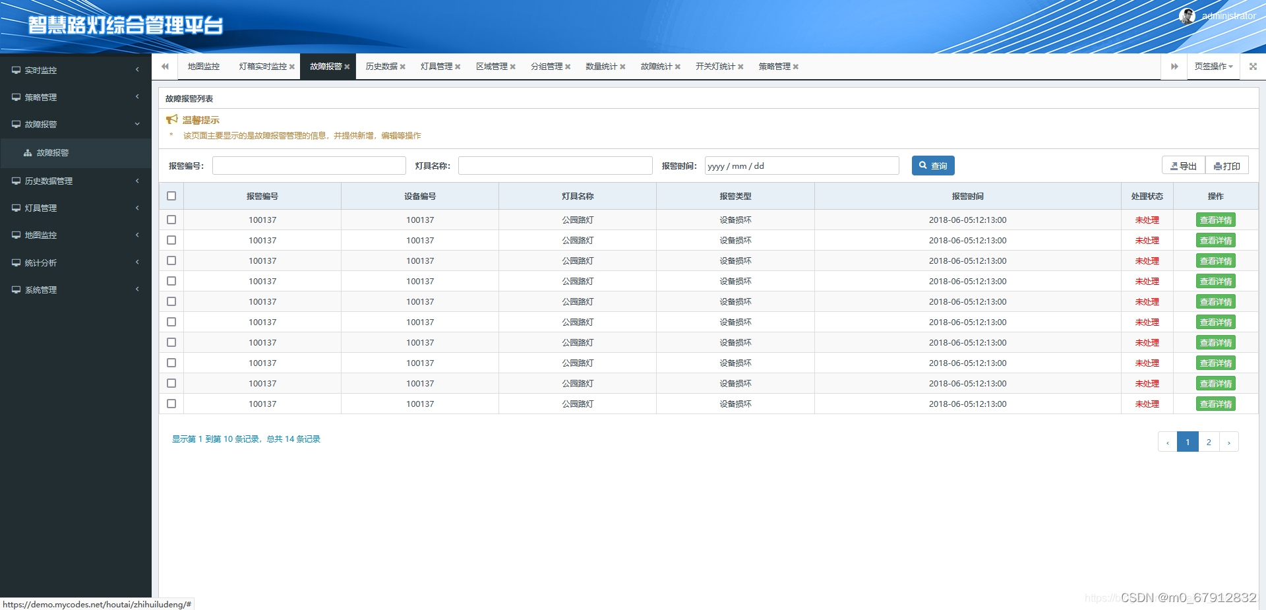The height and width of the screenshot is (610, 1266).
Task: Click the 统计分析 monitor icon in sidebar
Action: (x=16, y=262)
